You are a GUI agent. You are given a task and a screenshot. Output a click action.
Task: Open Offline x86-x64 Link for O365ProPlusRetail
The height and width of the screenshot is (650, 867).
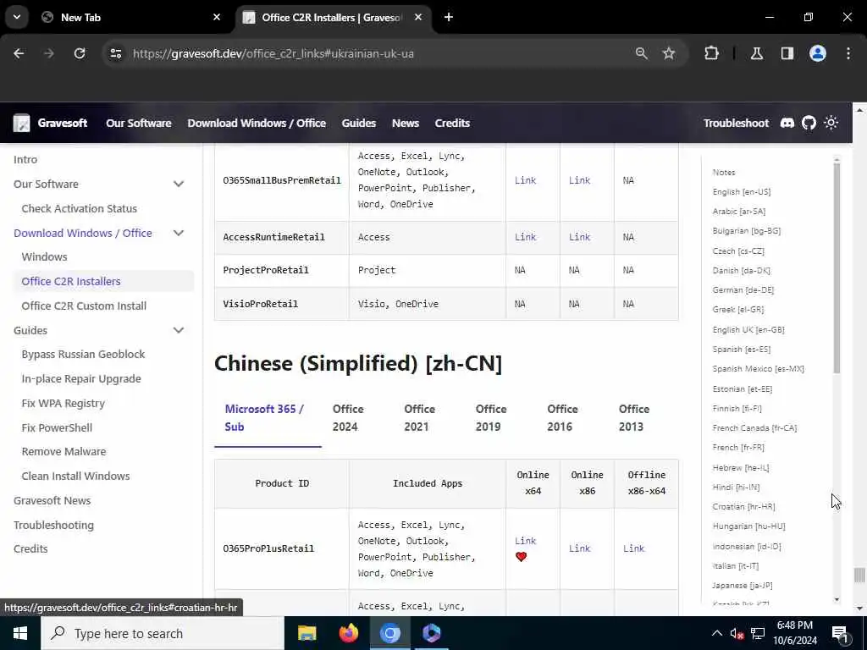pos(633,548)
